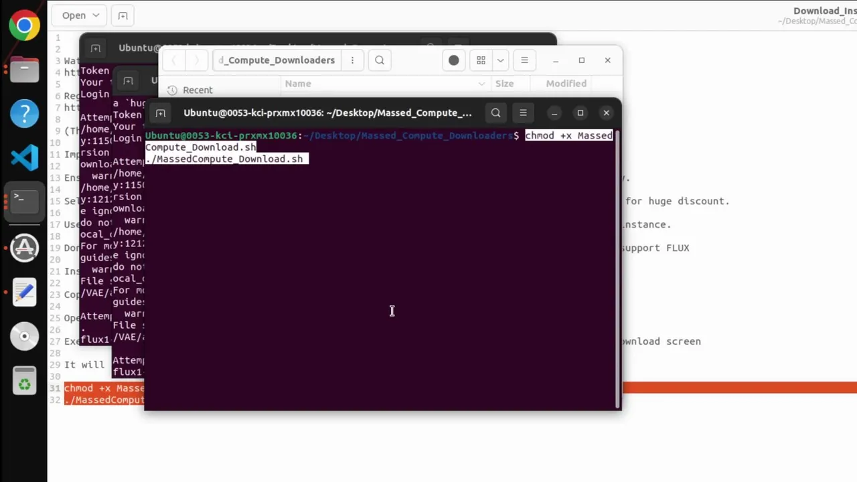Click 'wnload screen' text in text editor
The width and height of the screenshot is (857, 482).
(661, 341)
